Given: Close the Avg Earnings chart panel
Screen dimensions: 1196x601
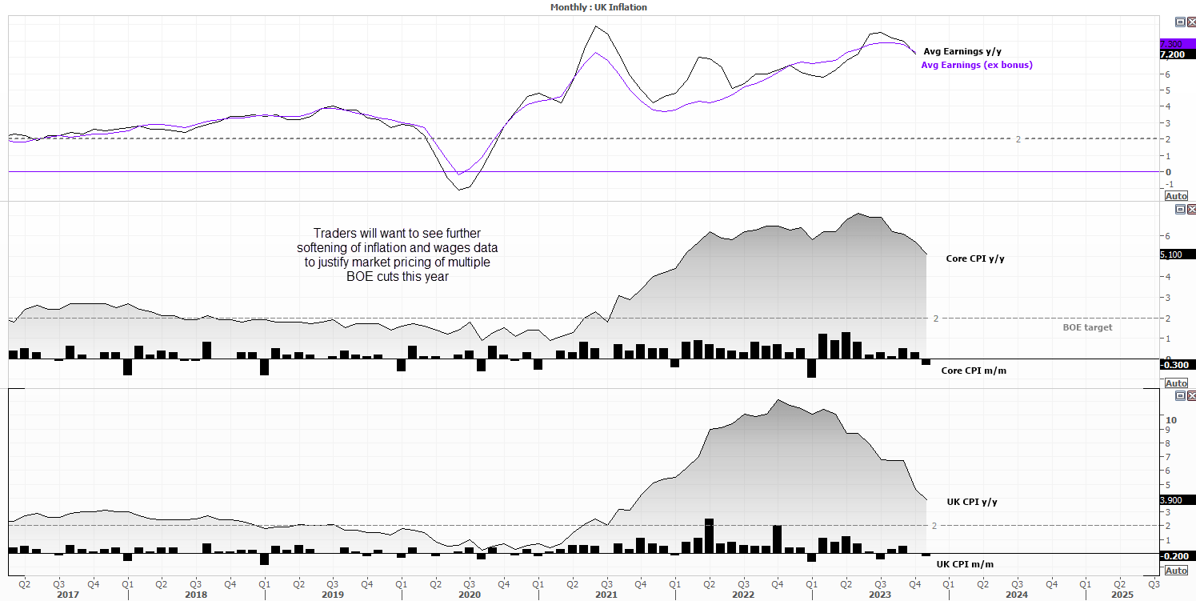Looking at the screenshot, I should [x=1190, y=22].
